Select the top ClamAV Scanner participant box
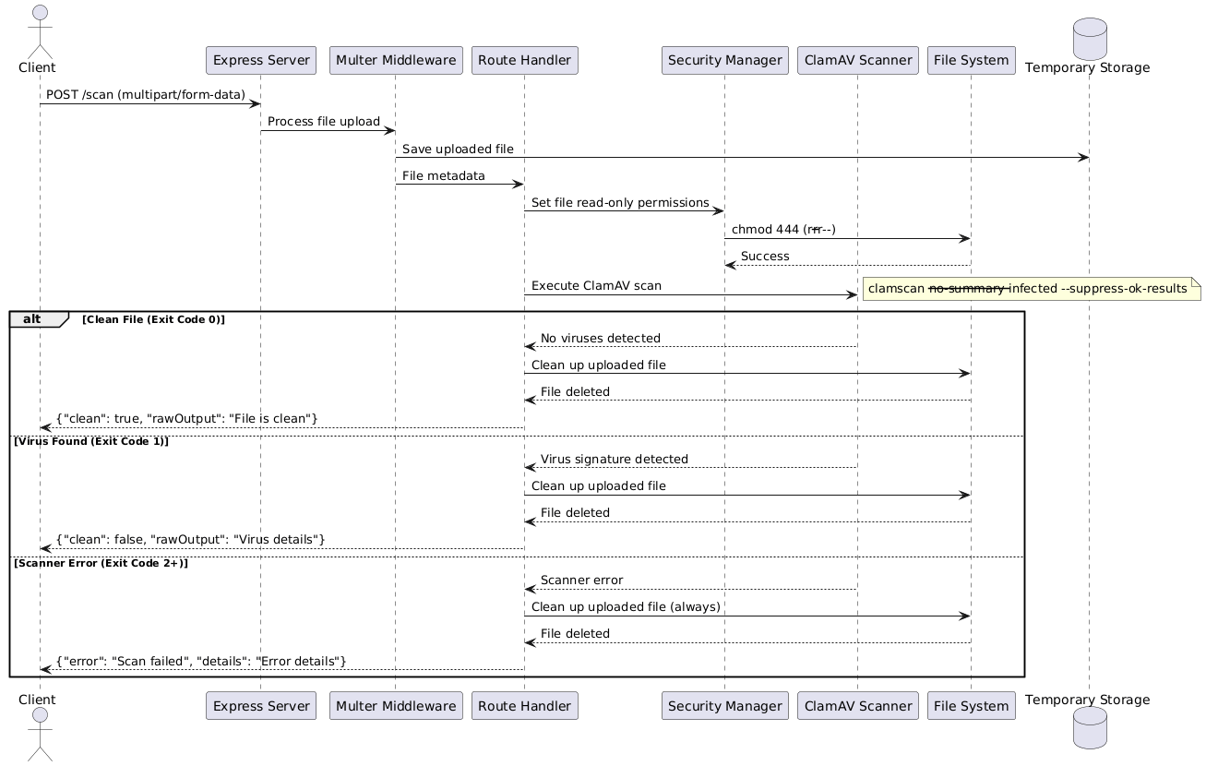This screenshot has width=1206, height=766. pyautogui.click(x=857, y=61)
